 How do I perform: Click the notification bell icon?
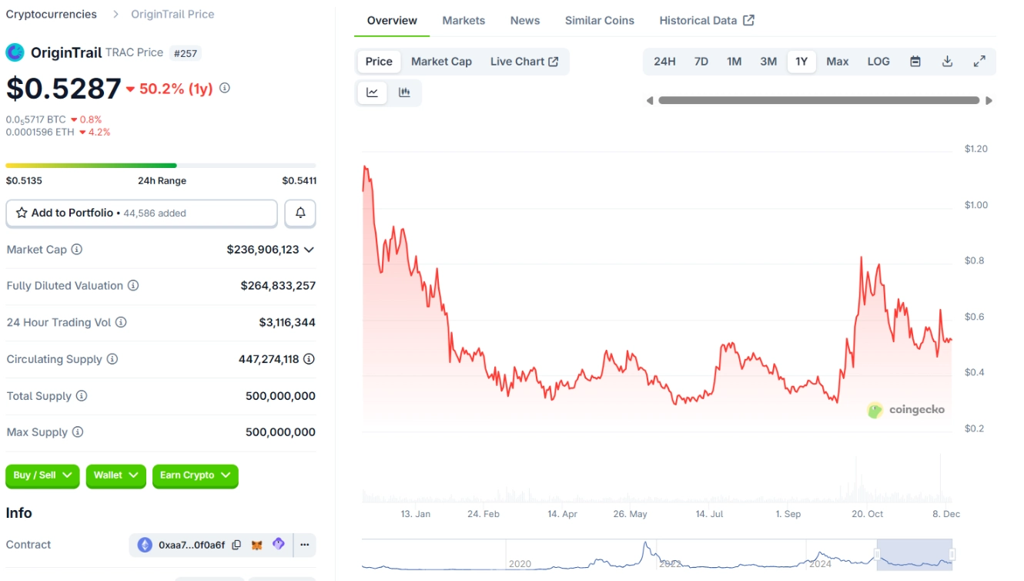300,213
